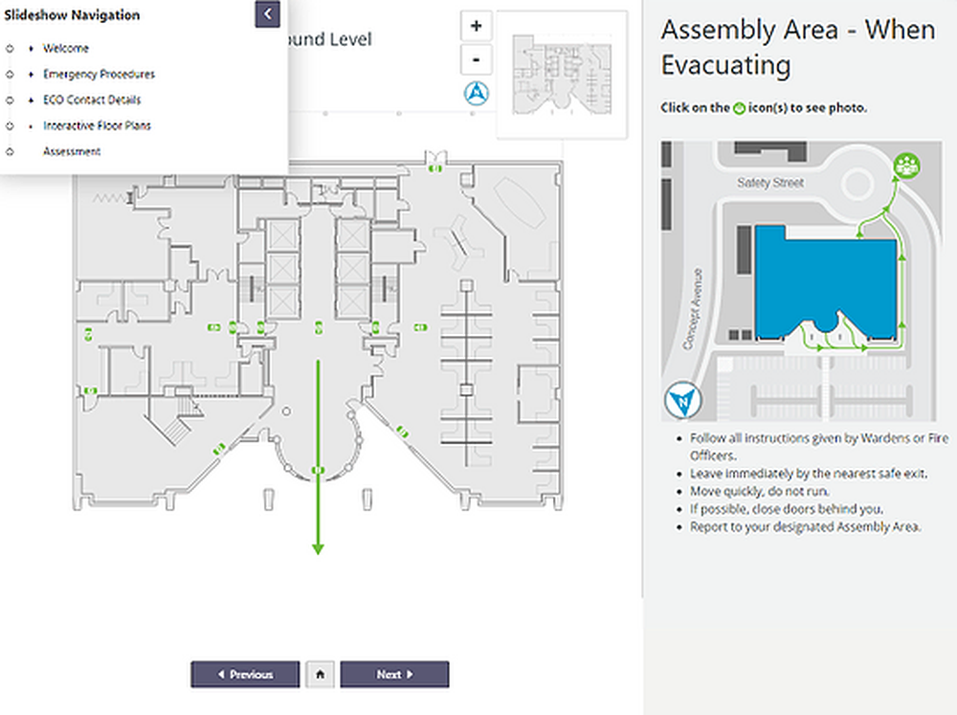This screenshot has width=957, height=715.
Task: Click exit icon in the right-hand open office area
Action: pos(420,327)
